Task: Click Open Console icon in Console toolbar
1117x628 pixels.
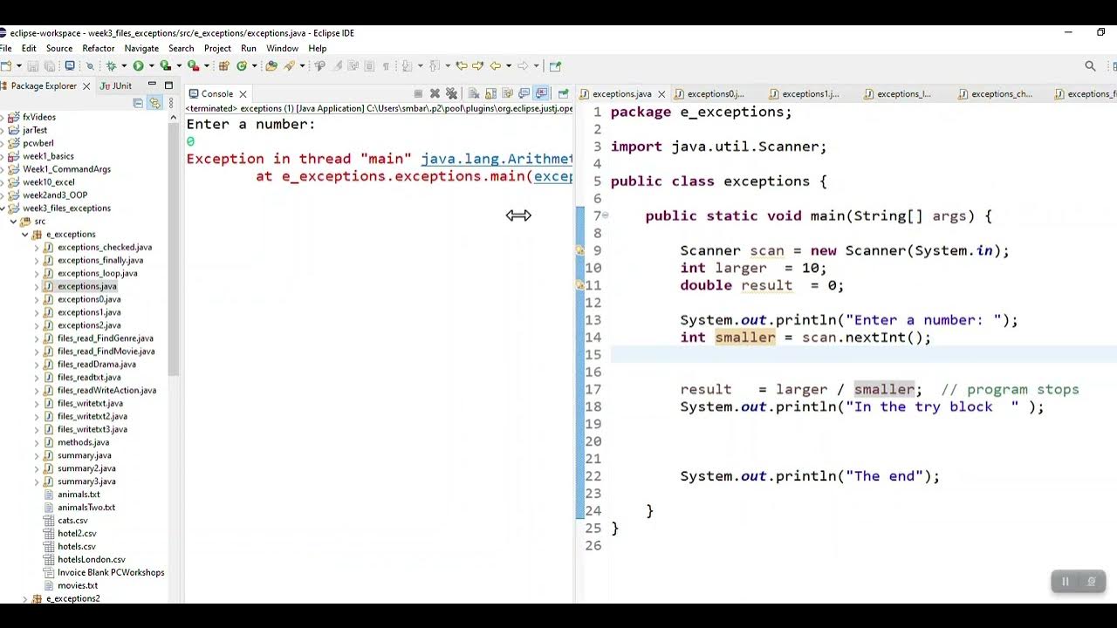Action: (563, 93)
